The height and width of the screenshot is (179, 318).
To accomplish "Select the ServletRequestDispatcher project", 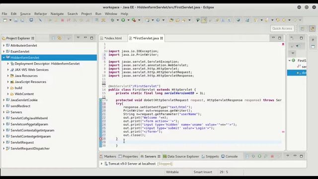I will click(30, 149).
